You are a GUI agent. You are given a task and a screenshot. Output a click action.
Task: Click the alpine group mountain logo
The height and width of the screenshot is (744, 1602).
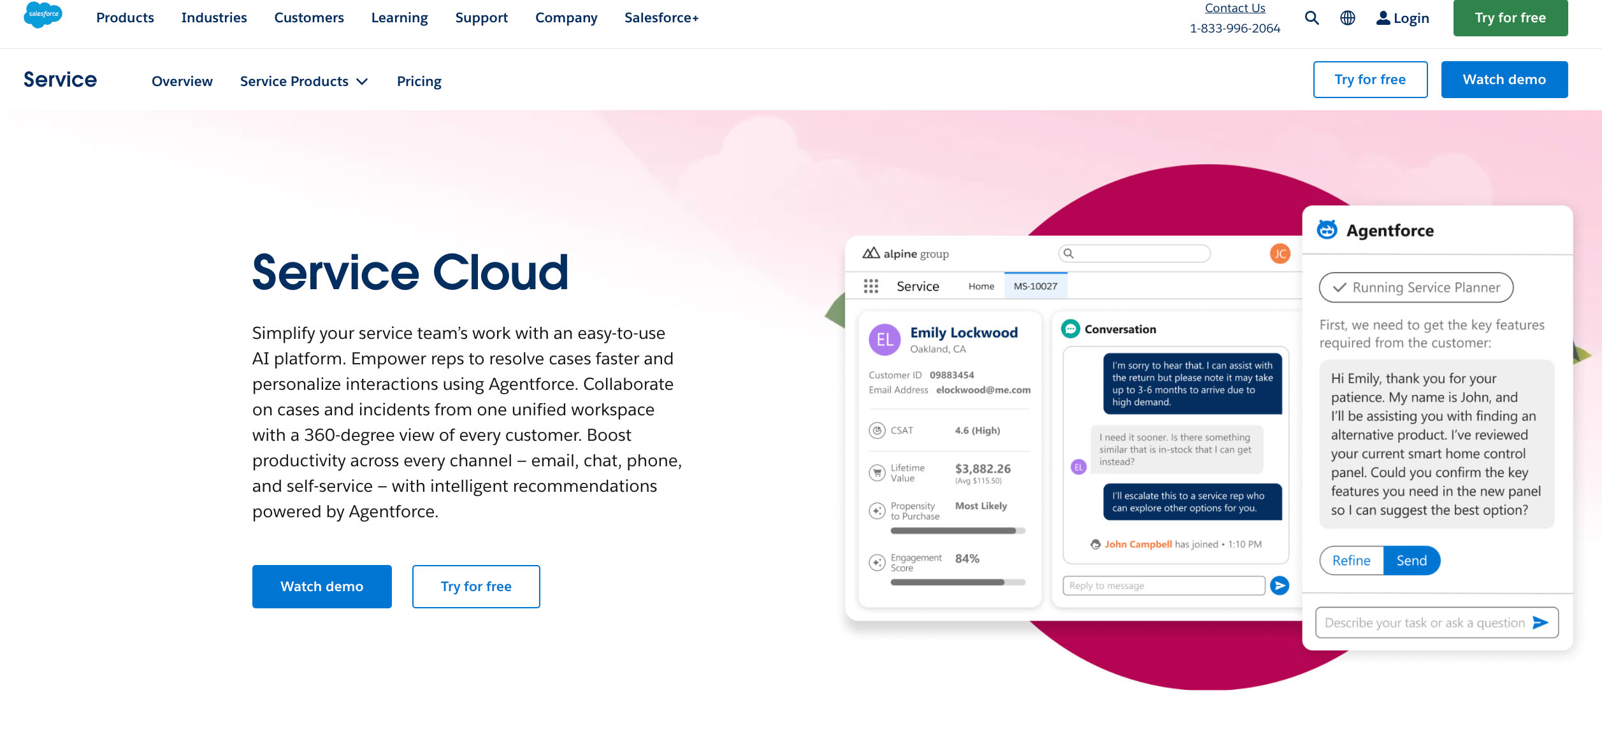pyautogui.click(x=871, y=253)
